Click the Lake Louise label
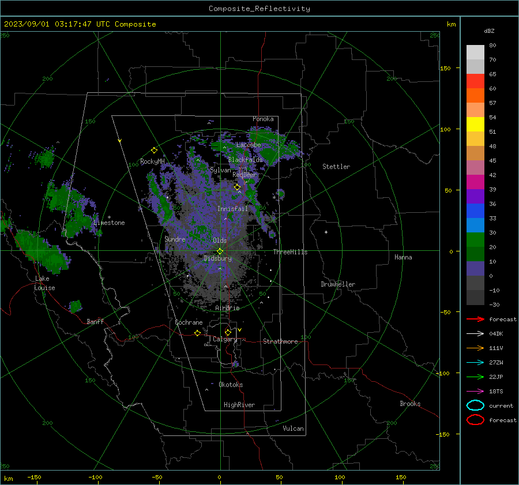Image resolution: width=519 pixels, height=485 pixels. pos(44,283)
